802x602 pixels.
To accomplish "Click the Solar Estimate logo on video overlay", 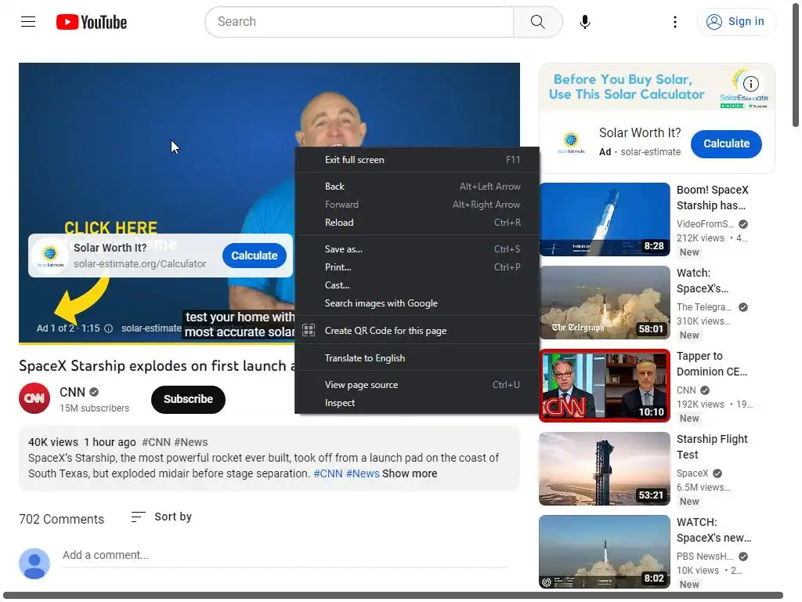I will click(50, 256).
